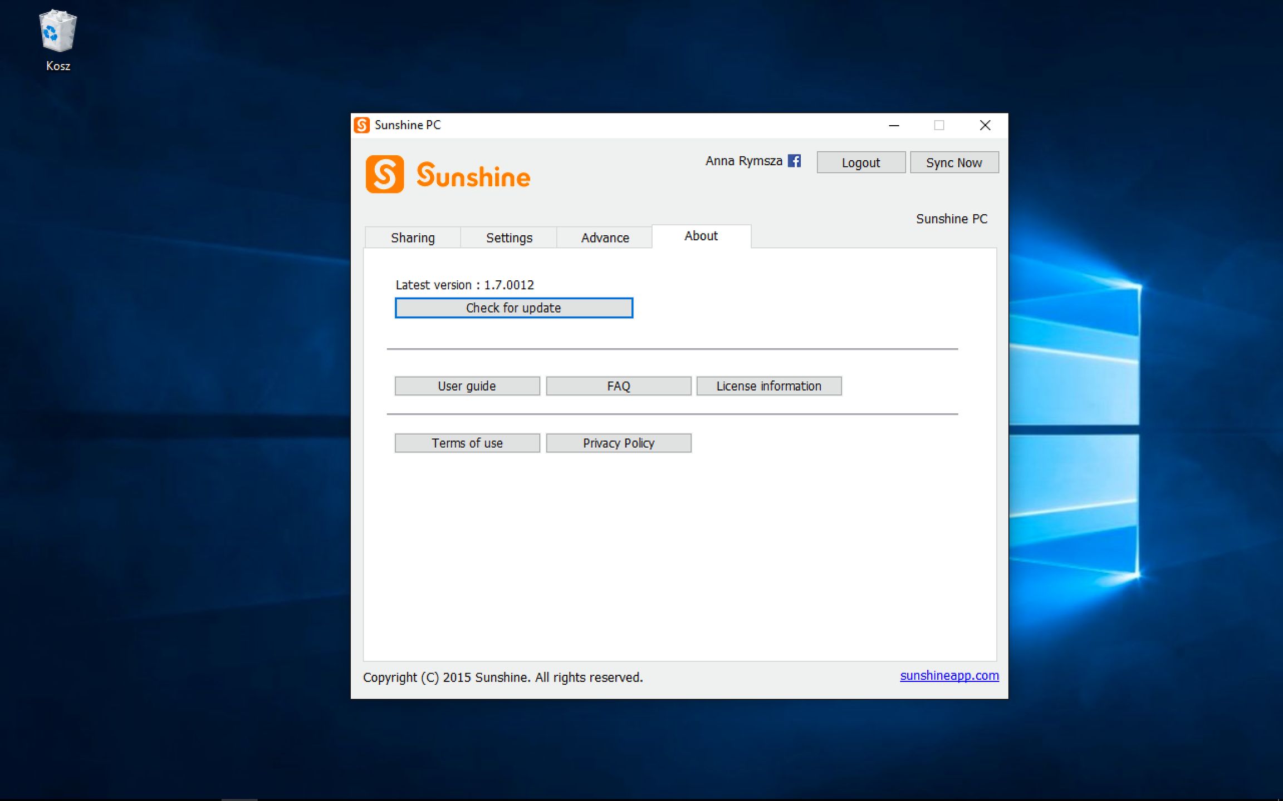Click the Sunshine icon in the title bar
Viewport: 1283px width, 801px height.
(363, 125)
